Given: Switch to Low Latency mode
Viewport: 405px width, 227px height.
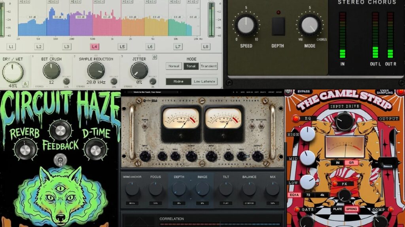Looking at the screenshot, I should pos(204,81).
